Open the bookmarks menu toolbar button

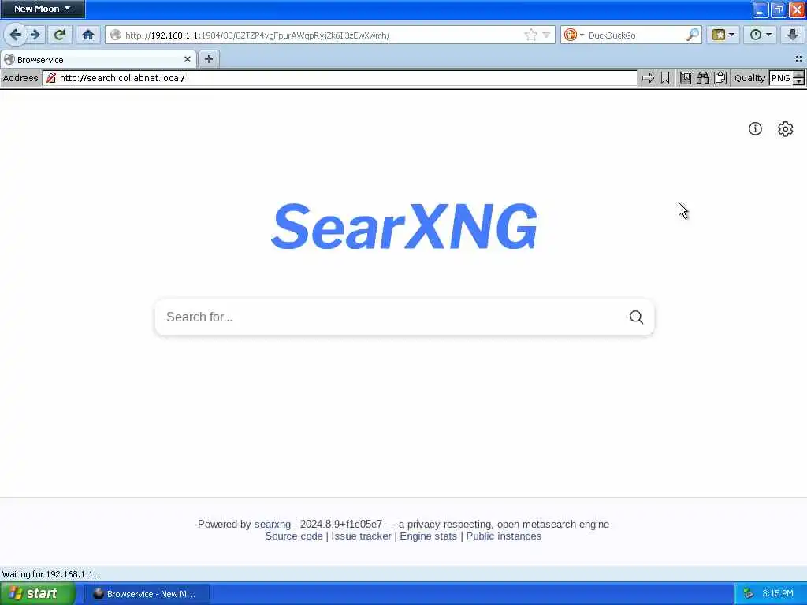click(723, 35)
